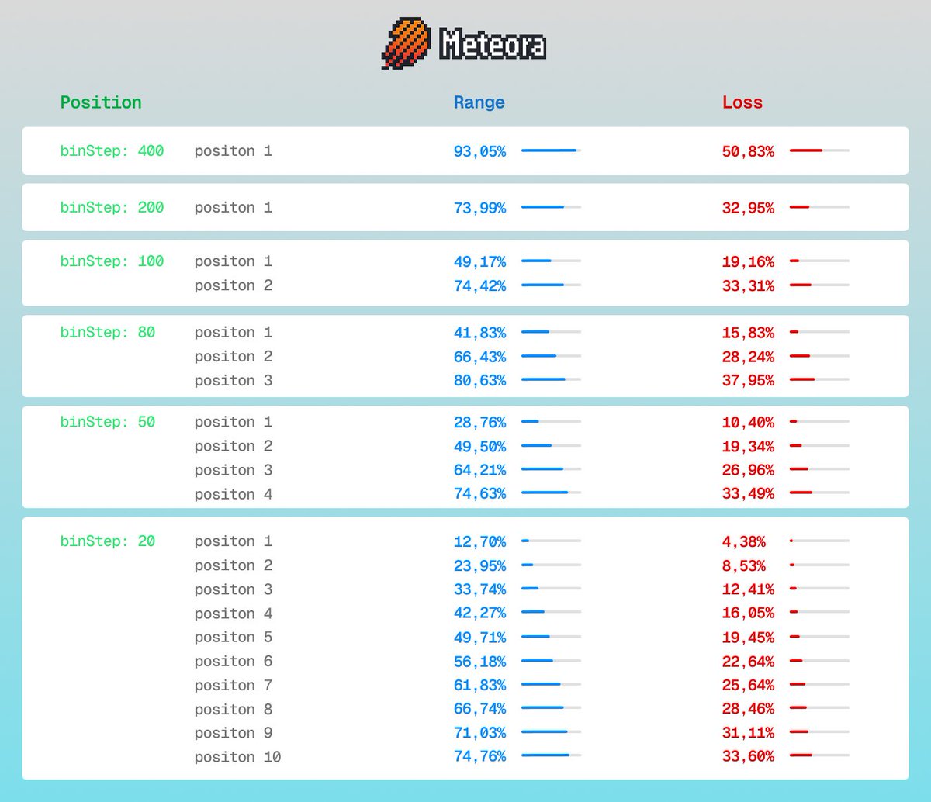Click the 12,70% range value
Viewport: 931px width, 802px height.
(479, 542)
